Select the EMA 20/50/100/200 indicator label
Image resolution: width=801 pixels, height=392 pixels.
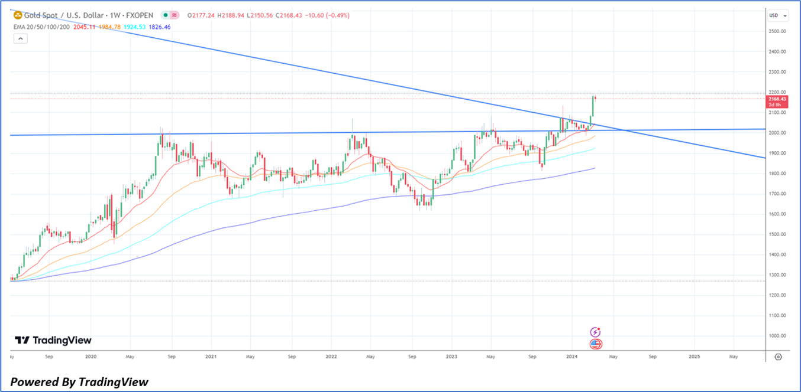pyautogui.click(x=41, y=27)
